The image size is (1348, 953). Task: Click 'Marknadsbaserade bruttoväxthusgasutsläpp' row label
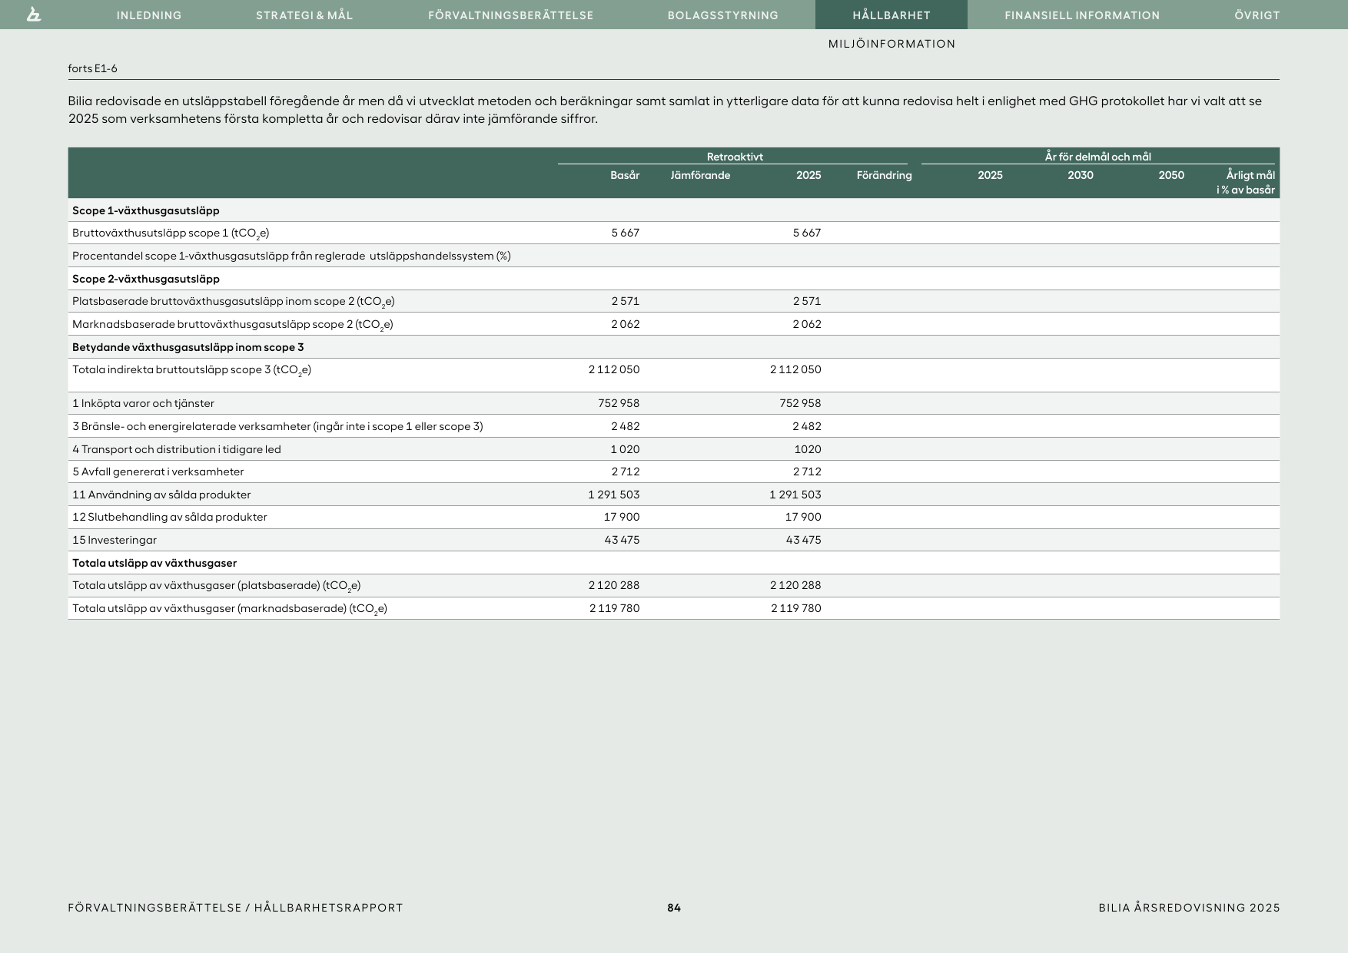233,324
